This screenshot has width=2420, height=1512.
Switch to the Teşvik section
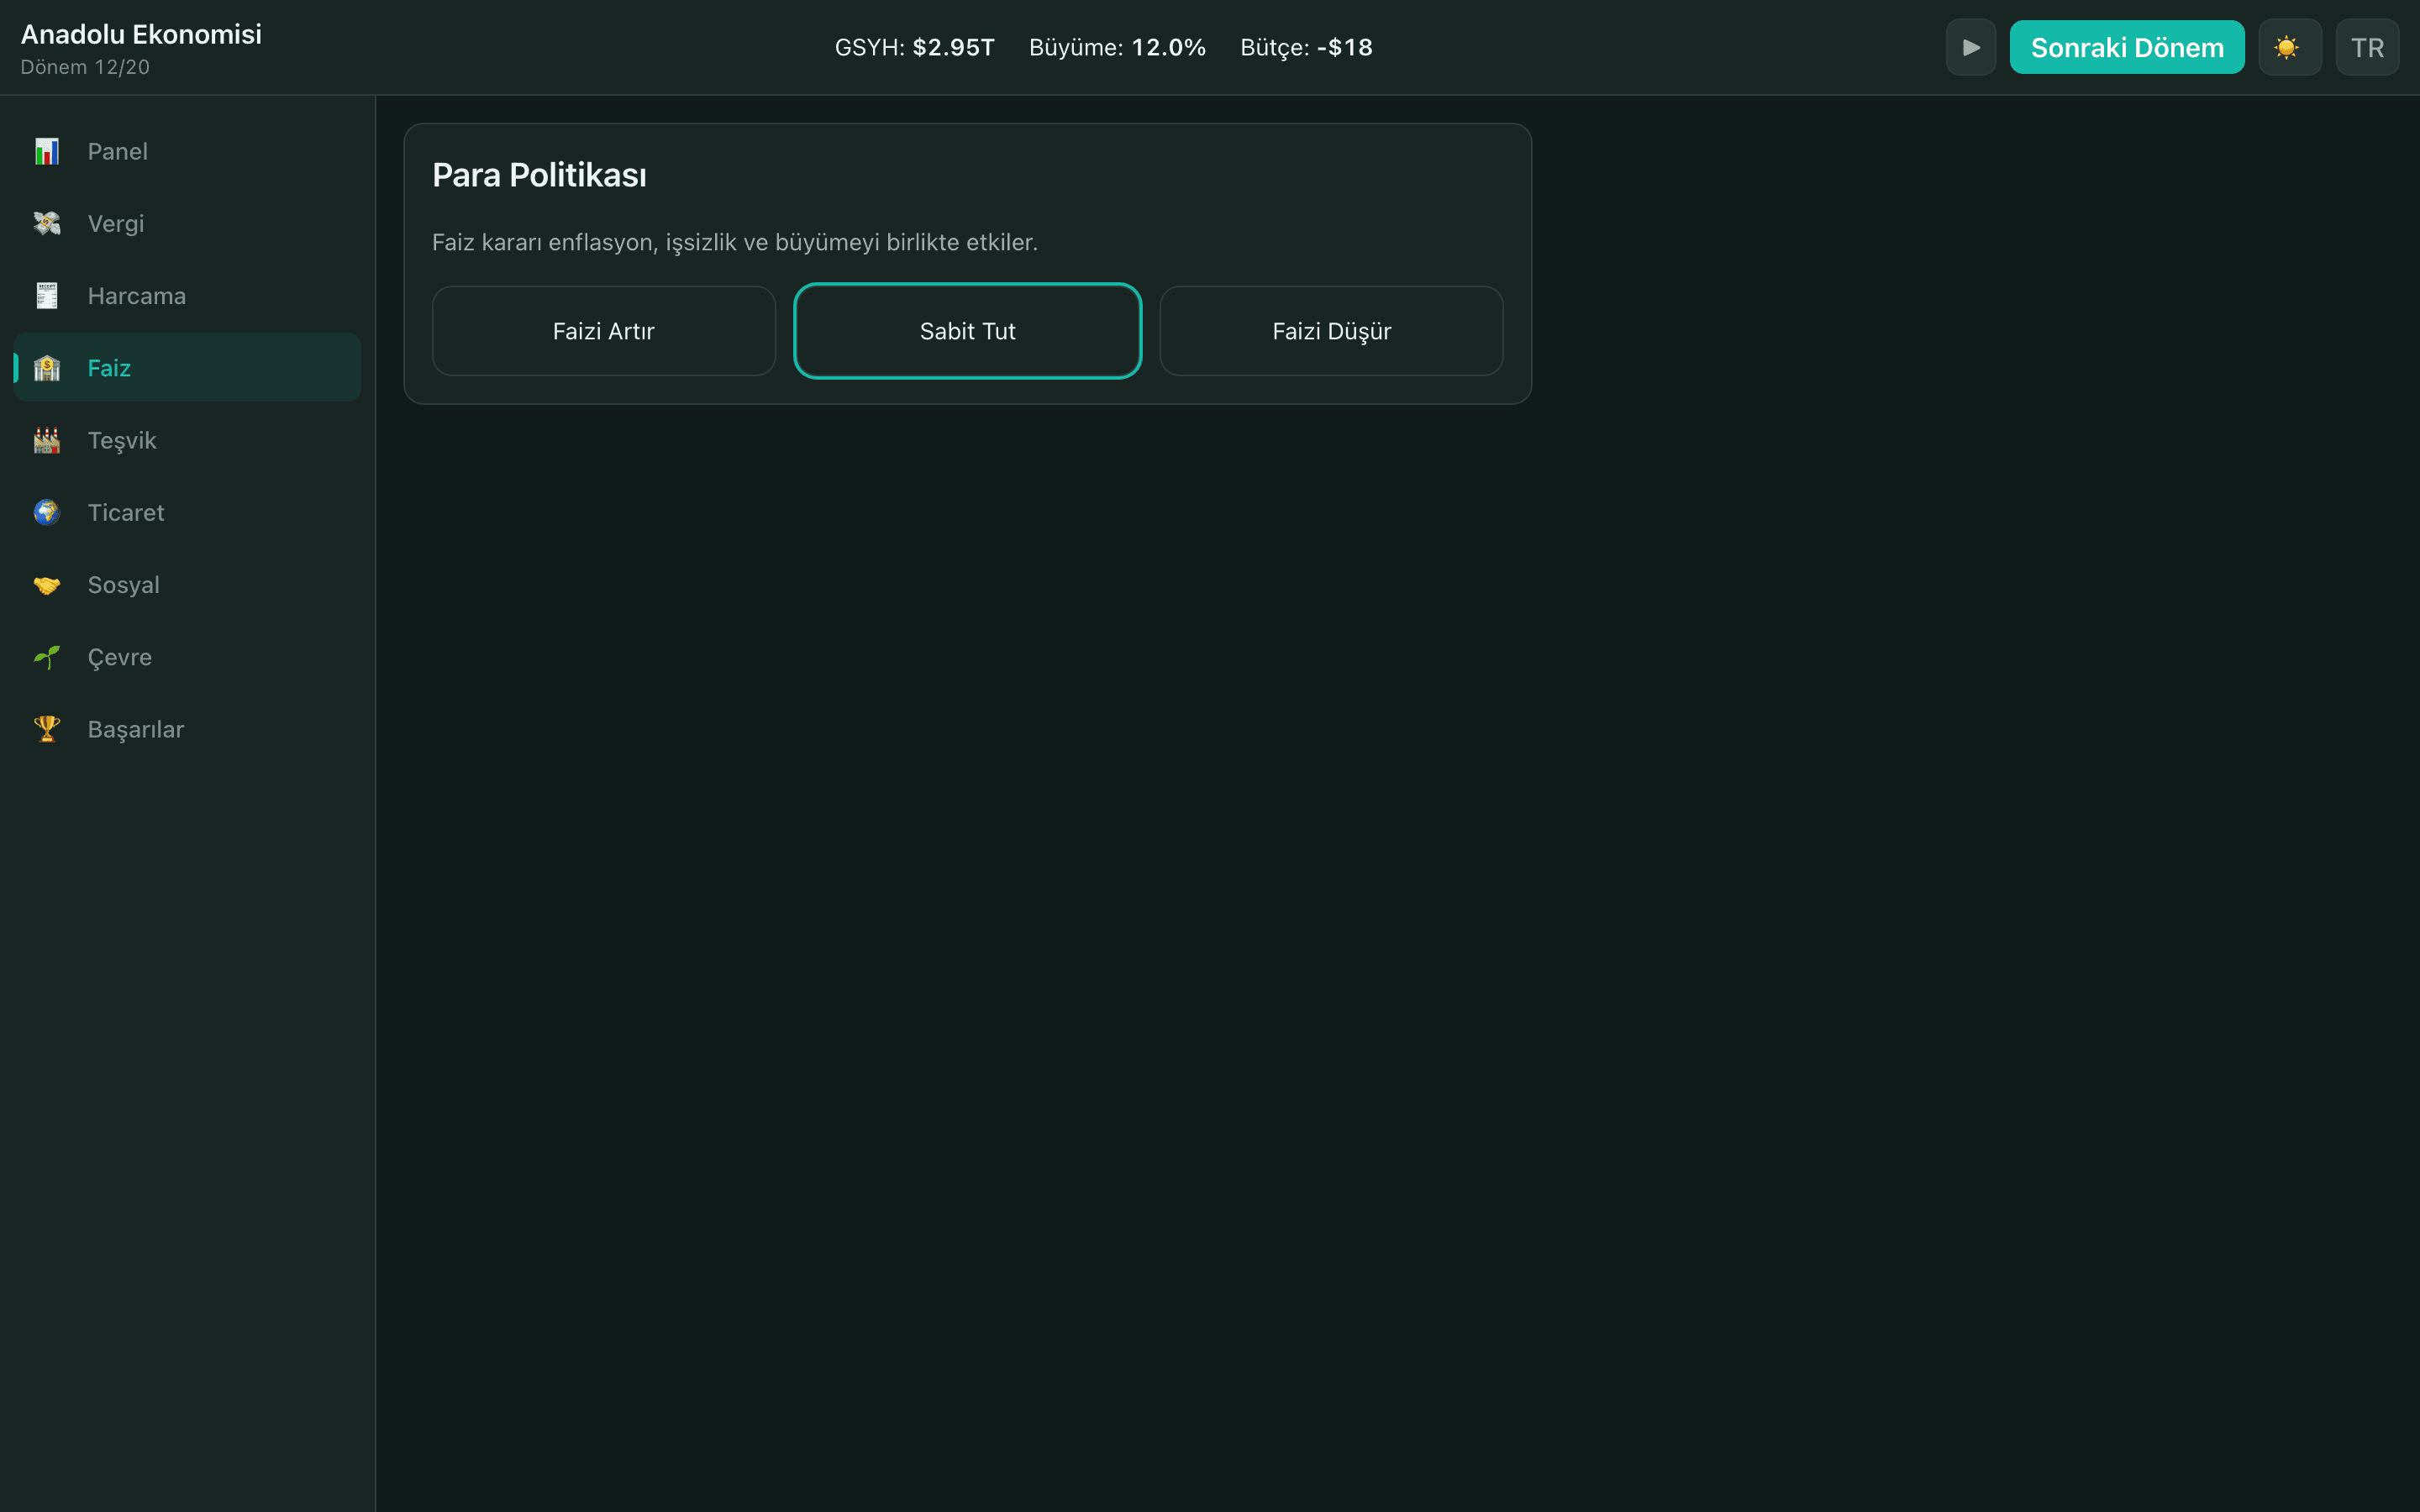pos(187,440)
